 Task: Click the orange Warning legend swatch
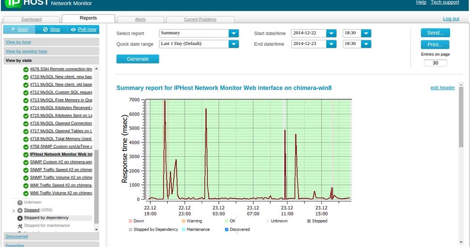click(183, 221)
